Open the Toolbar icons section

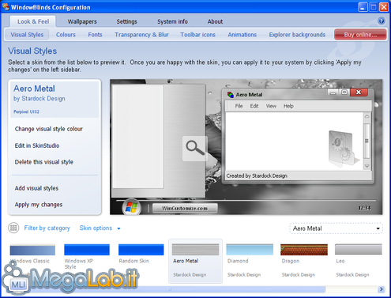(197, 35)
